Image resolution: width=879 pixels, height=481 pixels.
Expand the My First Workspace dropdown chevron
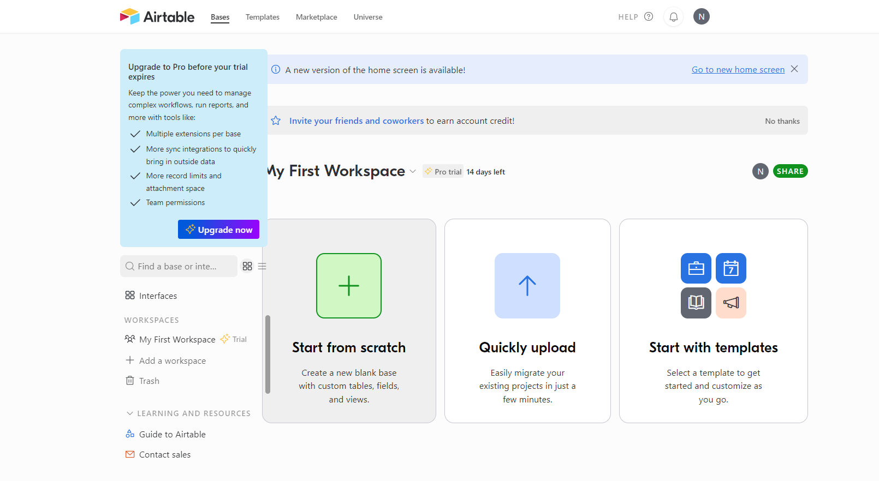point(413,171)
